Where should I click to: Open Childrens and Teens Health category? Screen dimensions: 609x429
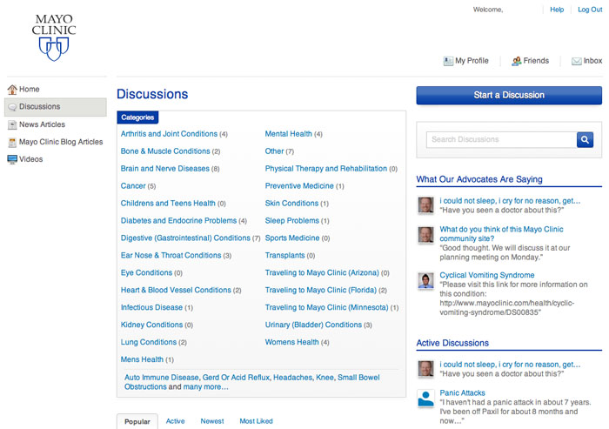(168, 204)
